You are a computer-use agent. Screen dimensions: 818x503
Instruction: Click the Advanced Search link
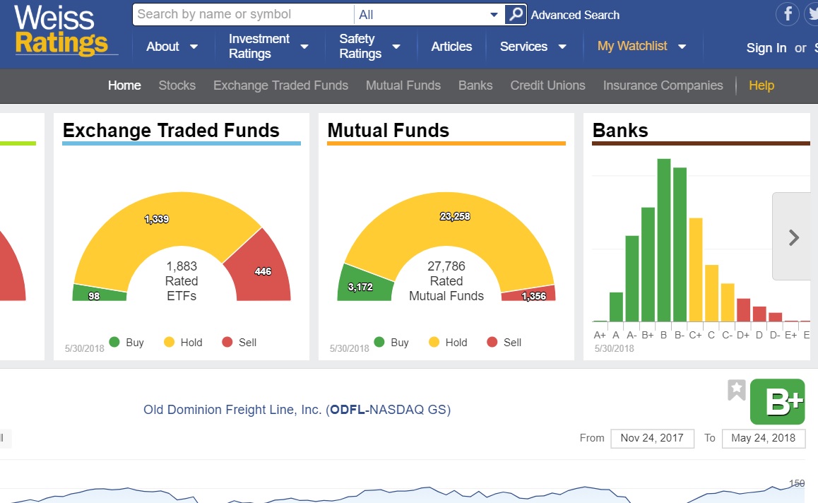point(575,15)
